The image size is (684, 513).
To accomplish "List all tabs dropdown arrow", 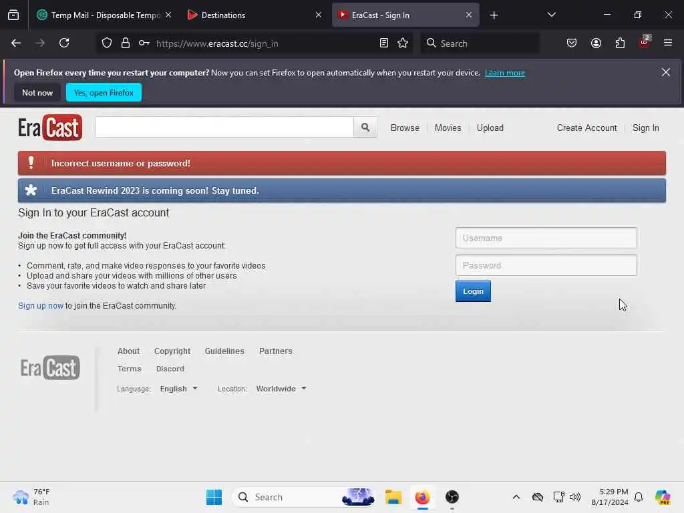I will (551, 15).
